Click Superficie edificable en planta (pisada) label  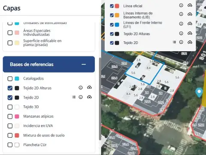point(42,43)
